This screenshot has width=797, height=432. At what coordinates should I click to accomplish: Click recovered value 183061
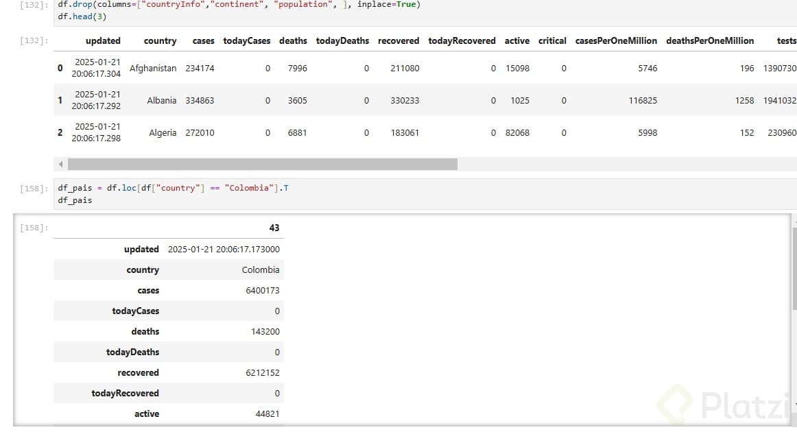point(405,132)
